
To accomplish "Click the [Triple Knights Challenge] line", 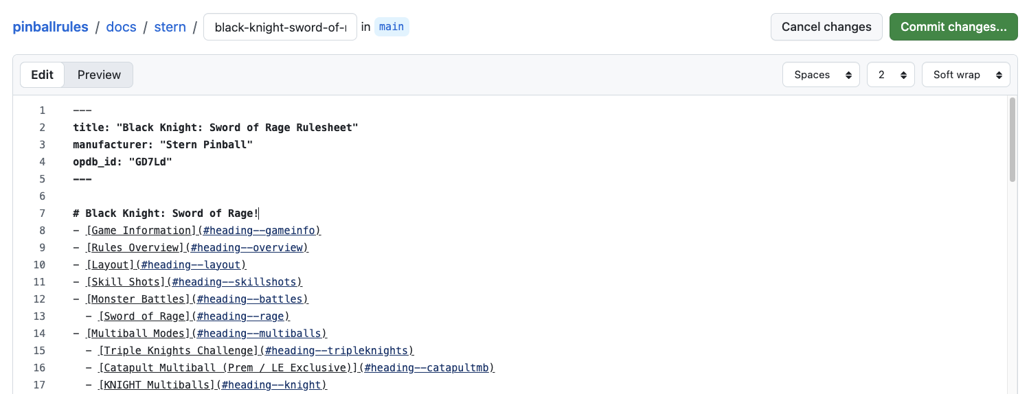I will click(x=250, y=351).
